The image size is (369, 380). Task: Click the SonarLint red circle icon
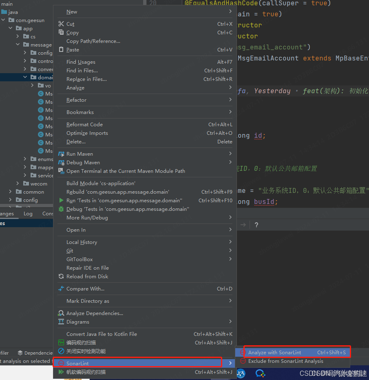pyautogui.click(x=61, y=363)
